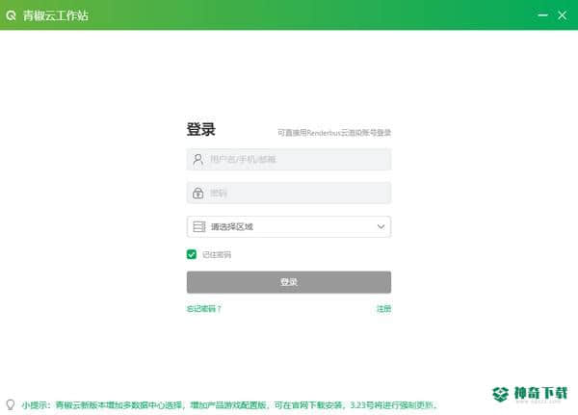The height and width of the screenshot is (415, 578).
Task: Click the 青椒云工作站 title text
Action: (x=56, y=15)
